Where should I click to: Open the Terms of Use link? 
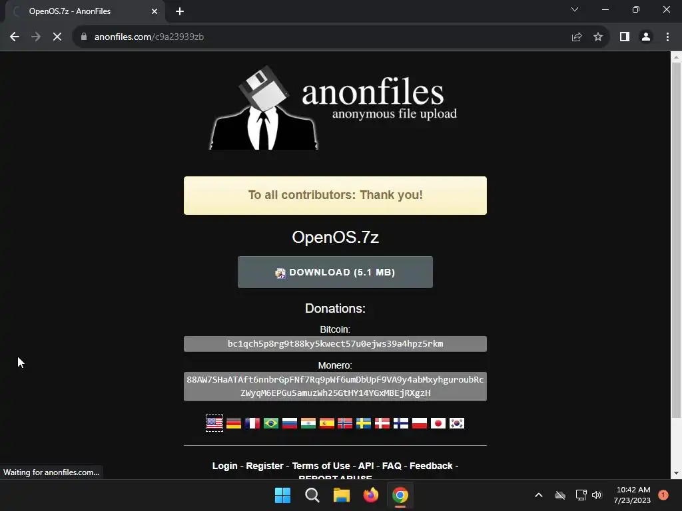pos(320,466)
